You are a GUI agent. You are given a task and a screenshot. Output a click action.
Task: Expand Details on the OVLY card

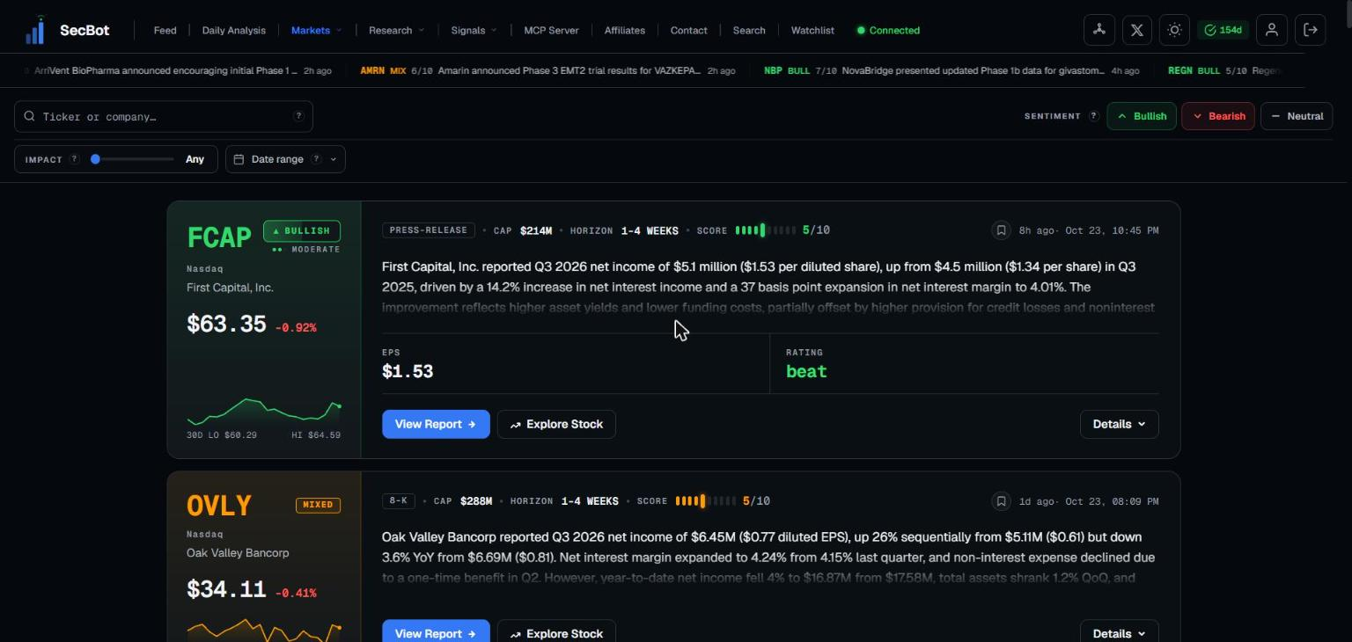1119,632
